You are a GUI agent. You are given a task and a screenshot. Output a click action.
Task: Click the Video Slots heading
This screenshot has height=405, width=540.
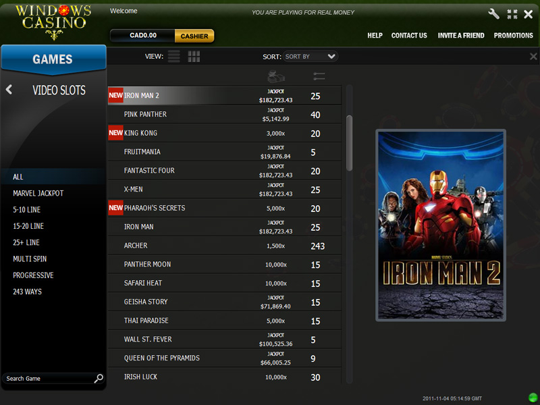(x=59, y=90)
